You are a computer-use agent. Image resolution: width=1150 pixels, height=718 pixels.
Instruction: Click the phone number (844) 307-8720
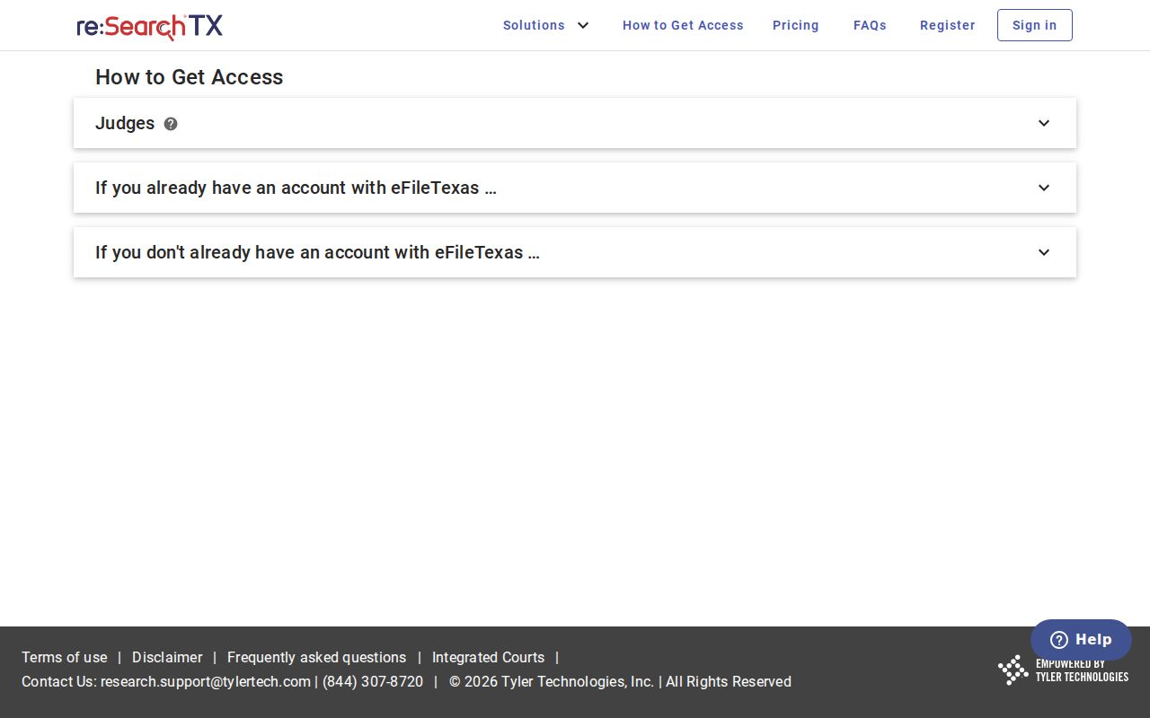pos(373,681)
